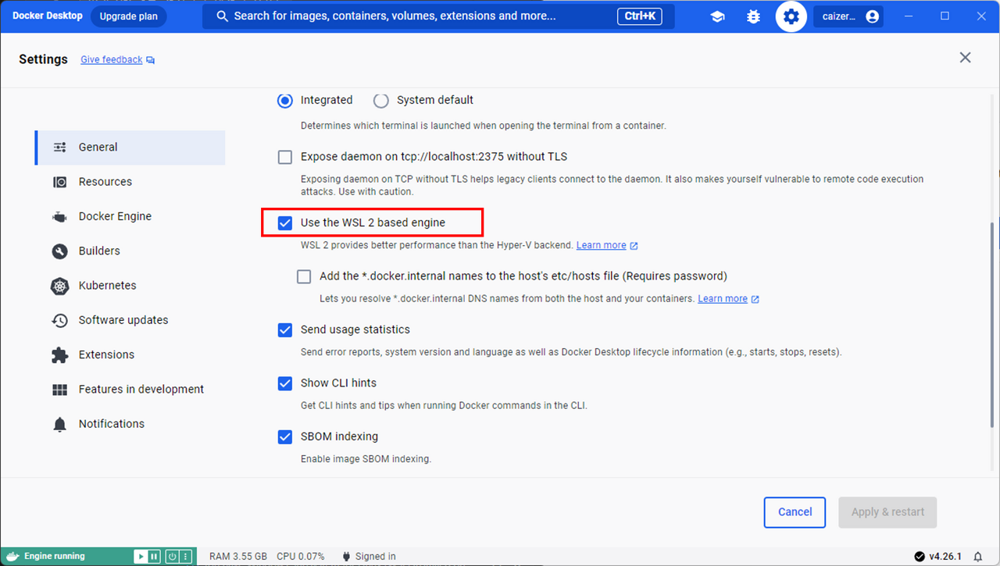Click the Ctrl+K shortcut badge
1000x566 pixels.
click(641, 16)
